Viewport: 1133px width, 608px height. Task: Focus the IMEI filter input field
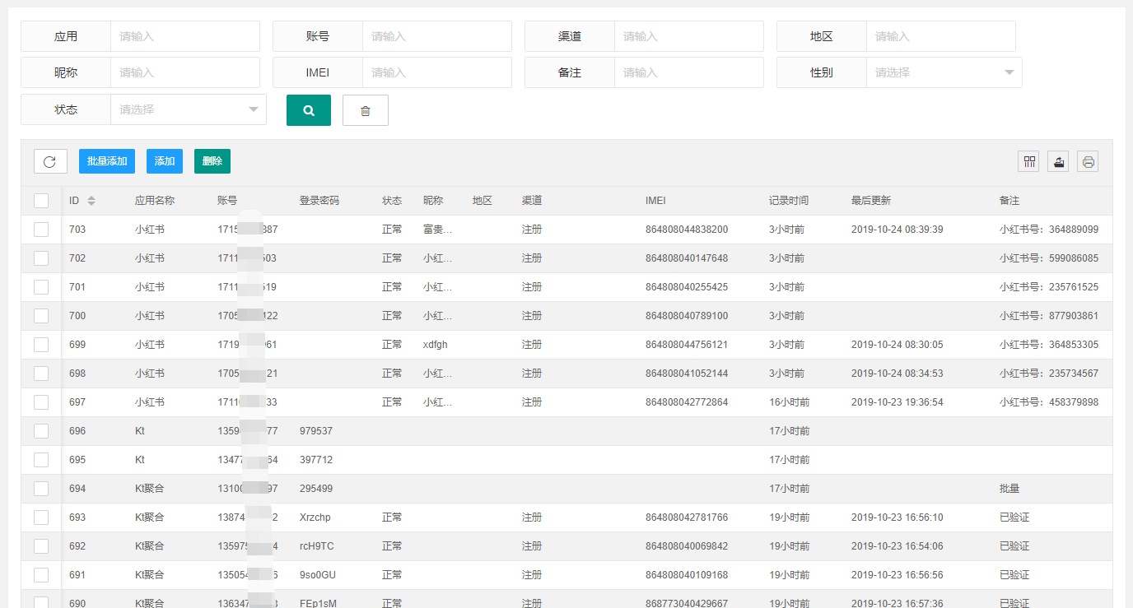[437, 72]
